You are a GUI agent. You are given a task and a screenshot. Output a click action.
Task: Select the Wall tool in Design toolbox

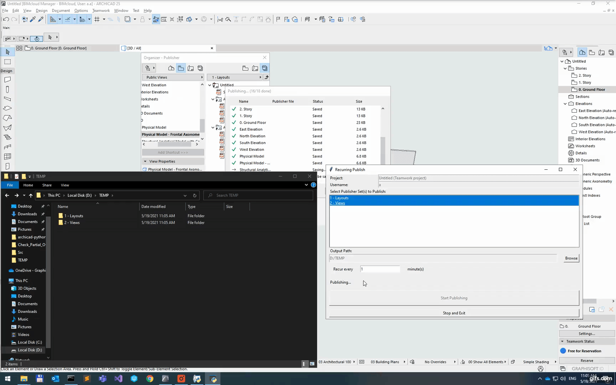click(x=7, y=79)
